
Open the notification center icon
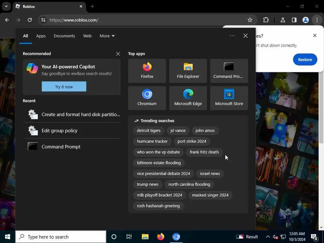point(314,237)
